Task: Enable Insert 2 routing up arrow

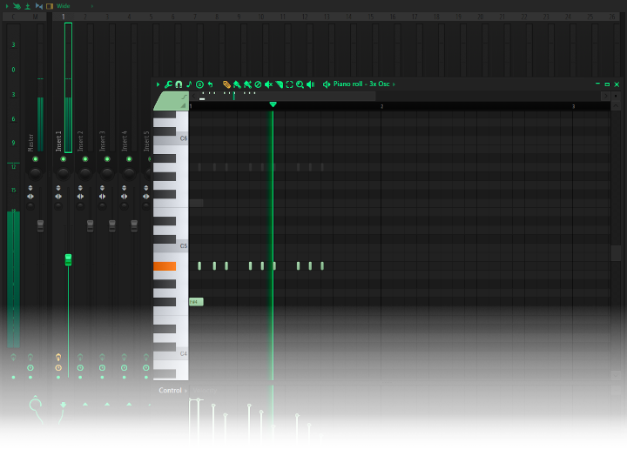Action: pyautogui.click(x=85, y=405)
